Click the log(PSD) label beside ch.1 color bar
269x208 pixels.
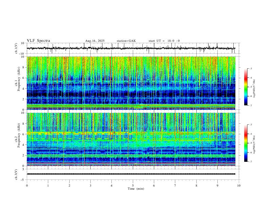(254, 89)
